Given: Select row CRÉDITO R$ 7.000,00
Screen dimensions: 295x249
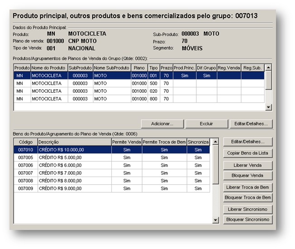Looking at the screenshot, I should pyautogui.click(x=112, y=173).
